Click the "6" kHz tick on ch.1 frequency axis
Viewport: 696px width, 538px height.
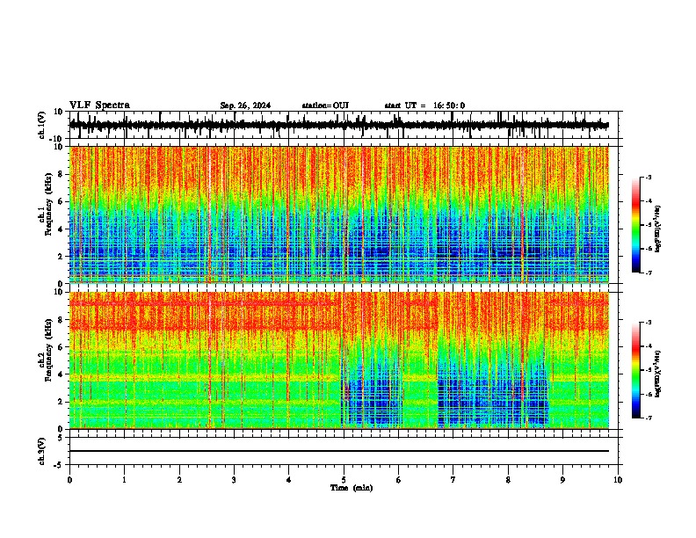[61, 201]
